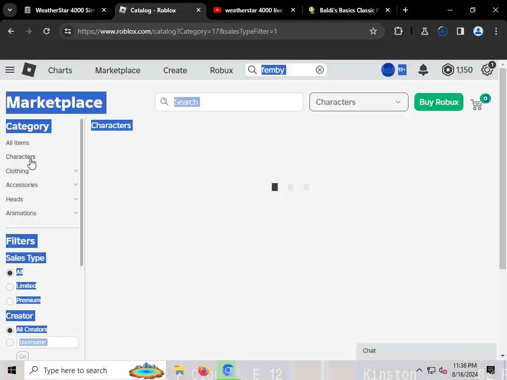This screenshot has width=507, height=380.
Task: Open the Windows notification center
Action: (491, 370)
